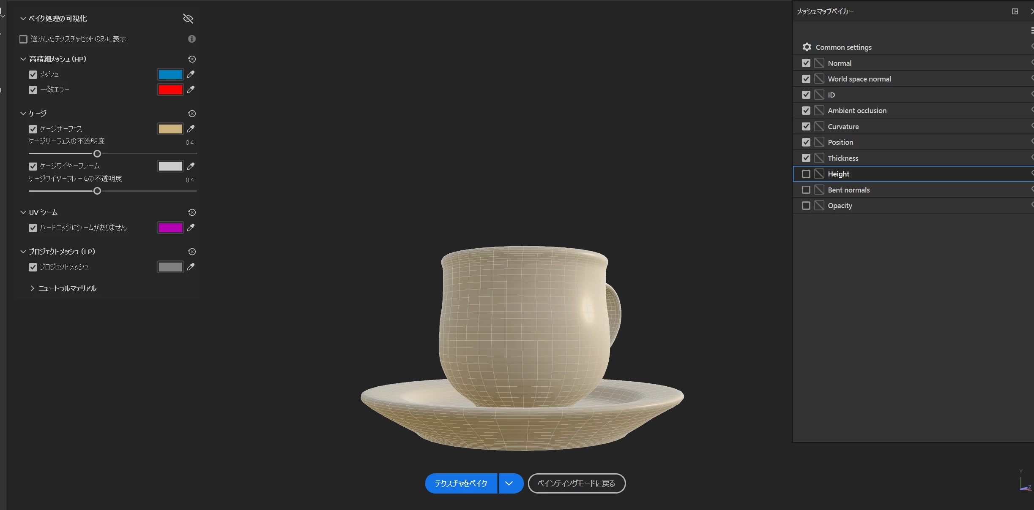This screenshot has height=510, width=1034.
Task: Click the hide bake visualization eye-slash icon
Action: 188,19
